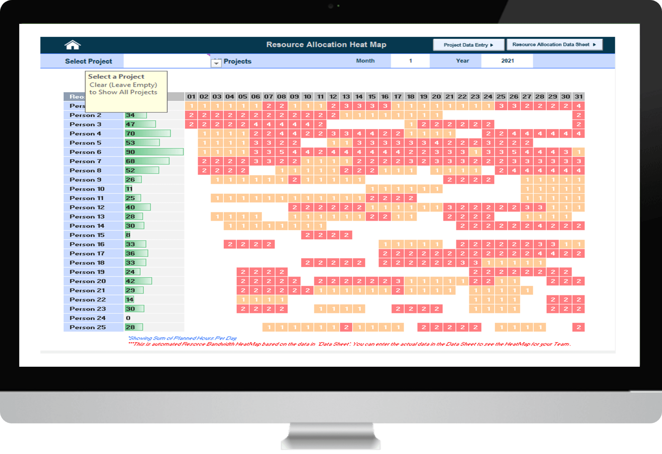Click the Select Project input field

pos(167,61)
